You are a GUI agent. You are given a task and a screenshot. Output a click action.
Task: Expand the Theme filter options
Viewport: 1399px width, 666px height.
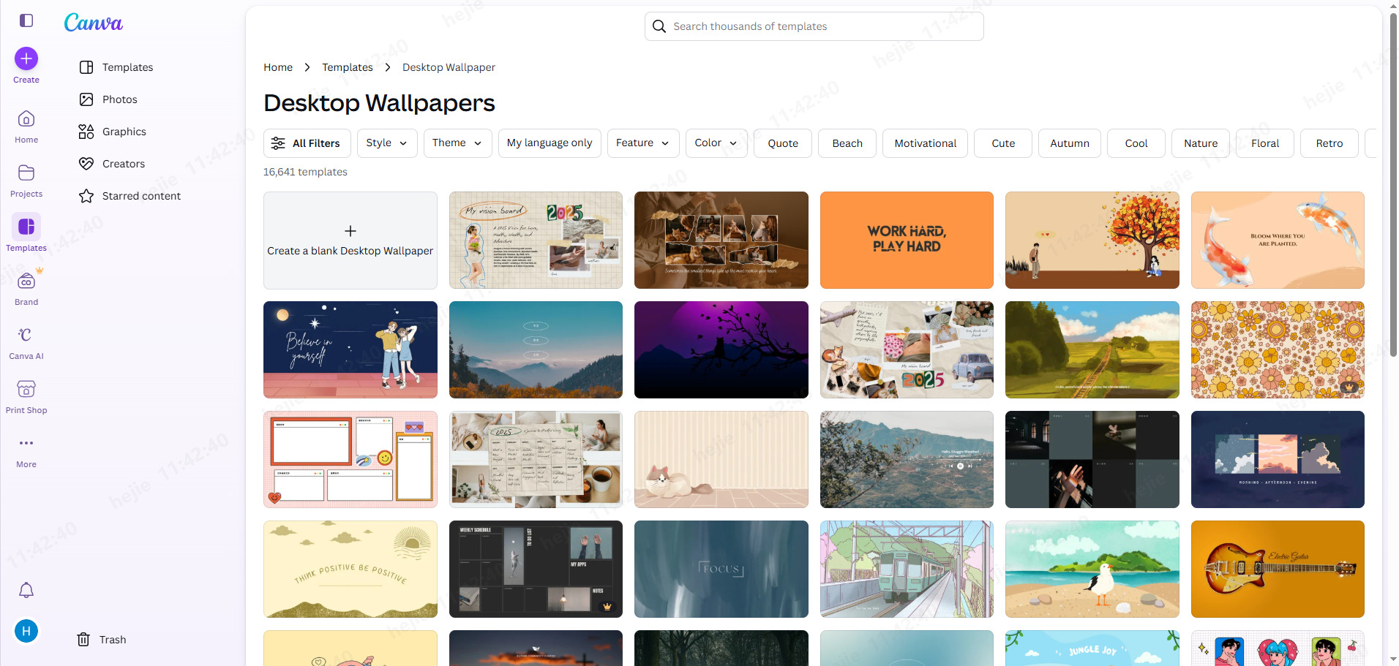pos(457,143)
